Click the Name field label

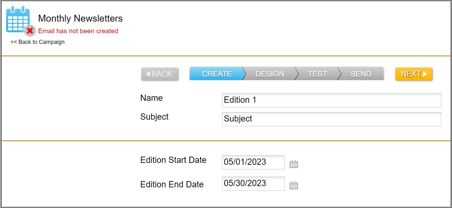[x=152, y=98]
